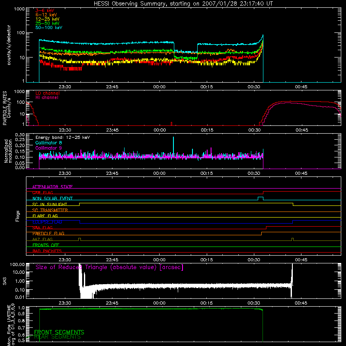This screenshot has width=346, height=346.
Task: Click the tall cyan Collimator 8 modulation spike
Action: click(x=173, y=147)
